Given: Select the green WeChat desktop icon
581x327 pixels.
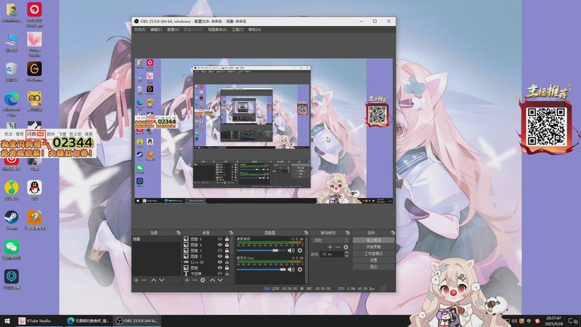Looking at the screenshot, I should click(x=12, y=249).
